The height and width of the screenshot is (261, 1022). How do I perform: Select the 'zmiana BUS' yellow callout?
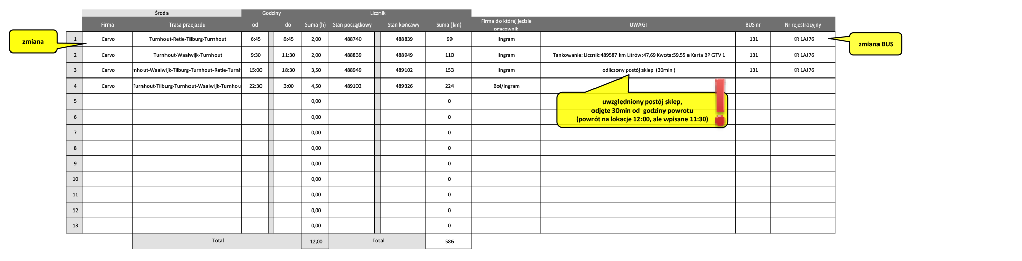pos(875,44)
